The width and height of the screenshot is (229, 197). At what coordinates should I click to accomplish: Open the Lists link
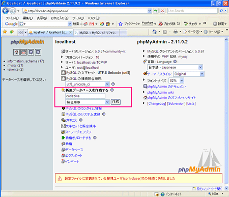tap(191, 103)
